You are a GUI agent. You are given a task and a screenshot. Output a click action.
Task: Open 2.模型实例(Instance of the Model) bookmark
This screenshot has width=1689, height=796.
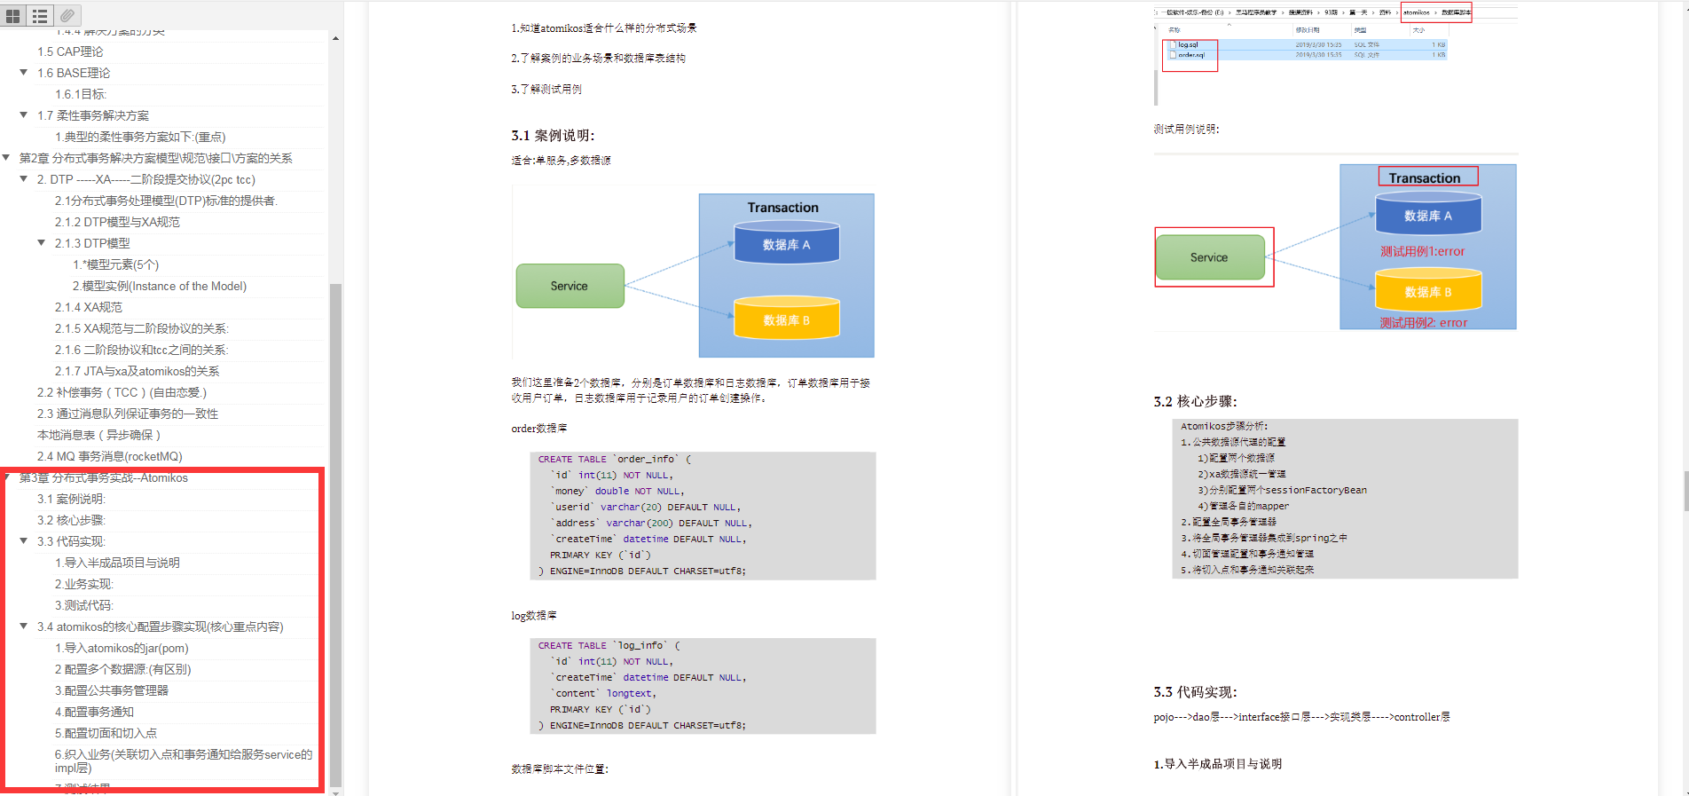[x=160, y=286]
